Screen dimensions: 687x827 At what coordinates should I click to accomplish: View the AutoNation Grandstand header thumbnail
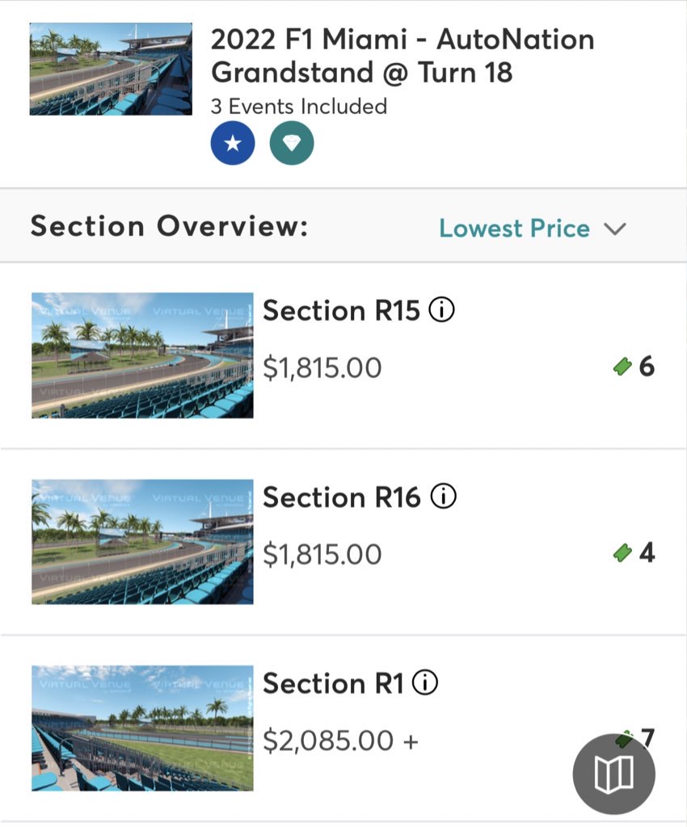[111, 69]
